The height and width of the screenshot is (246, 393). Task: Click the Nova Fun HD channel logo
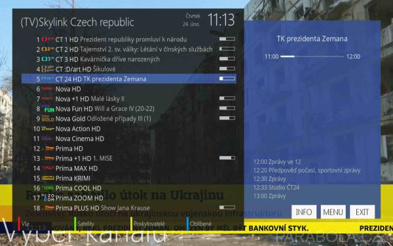48,108
